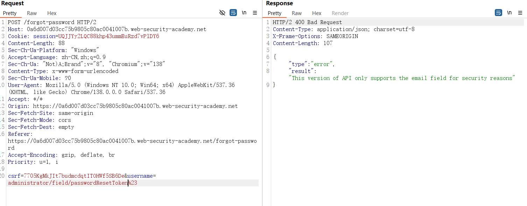Click the API email field error message
The image size is (527, 206).
[x=402, y=78]
